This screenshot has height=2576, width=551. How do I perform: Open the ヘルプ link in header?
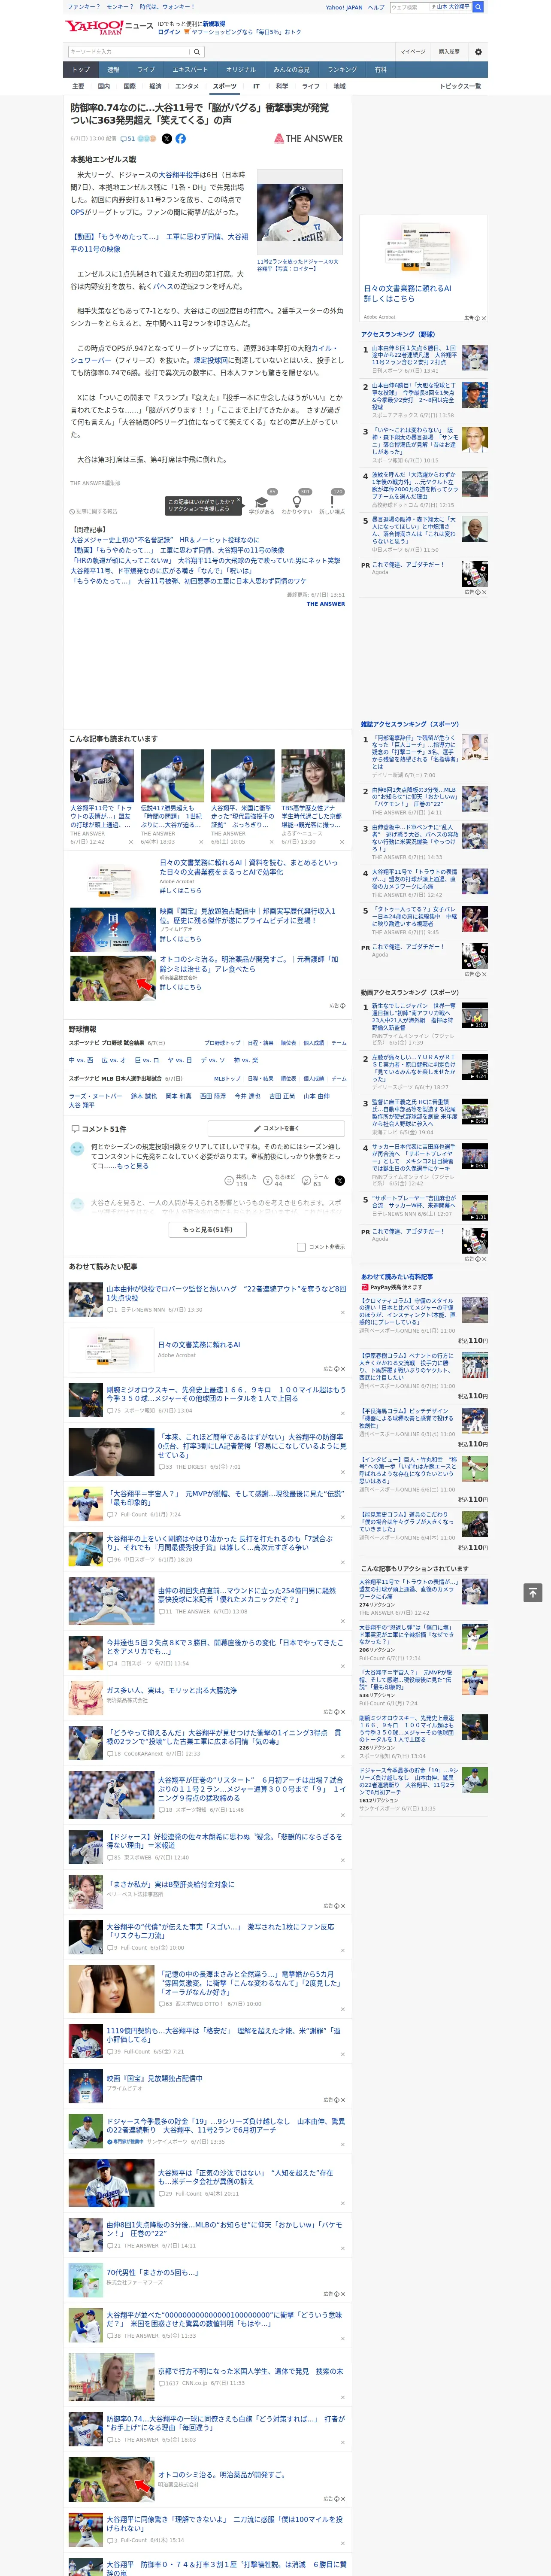(376, 7)
